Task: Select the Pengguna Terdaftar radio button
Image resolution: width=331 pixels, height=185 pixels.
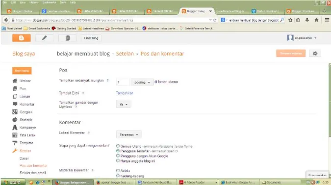Action: (118, 151)
